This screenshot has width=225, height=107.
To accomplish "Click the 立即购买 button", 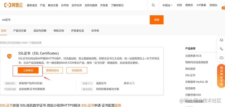I will [28, 70].
